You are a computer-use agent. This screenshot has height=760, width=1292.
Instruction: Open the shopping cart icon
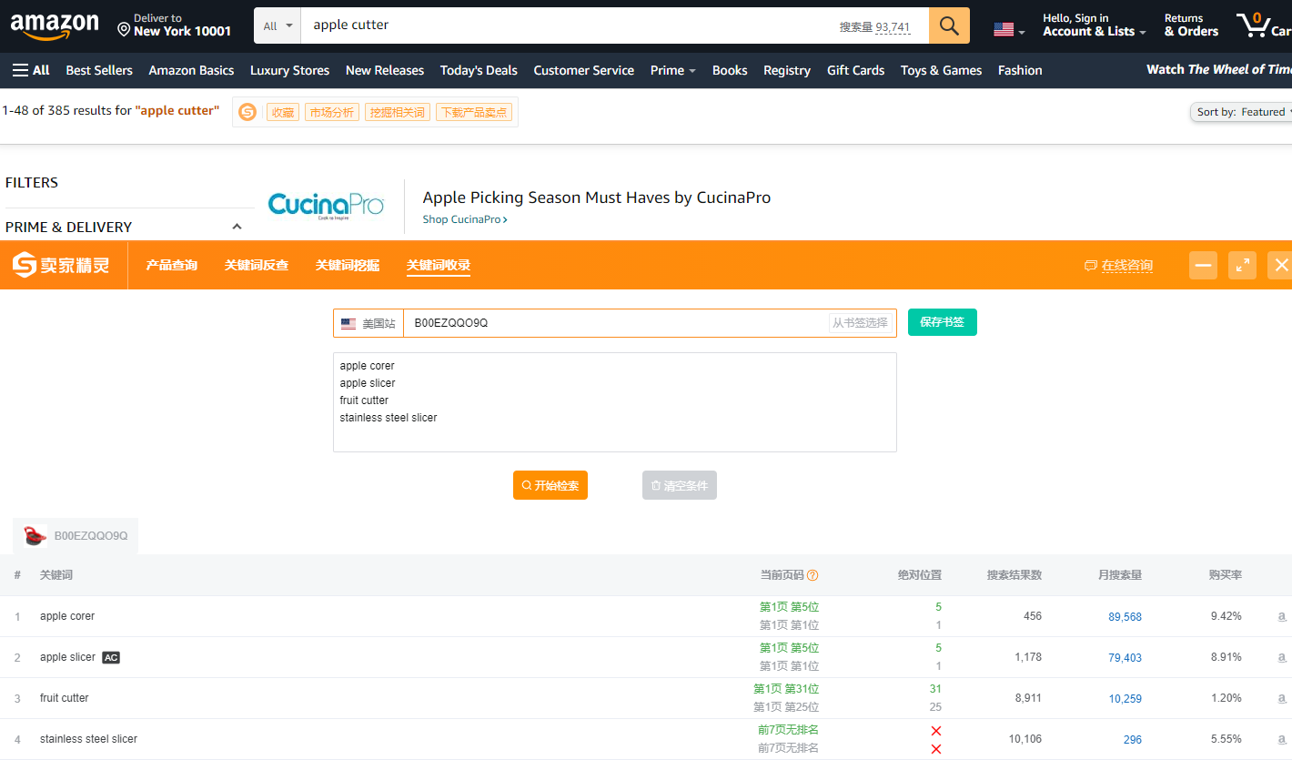[x=1263, y=25]
